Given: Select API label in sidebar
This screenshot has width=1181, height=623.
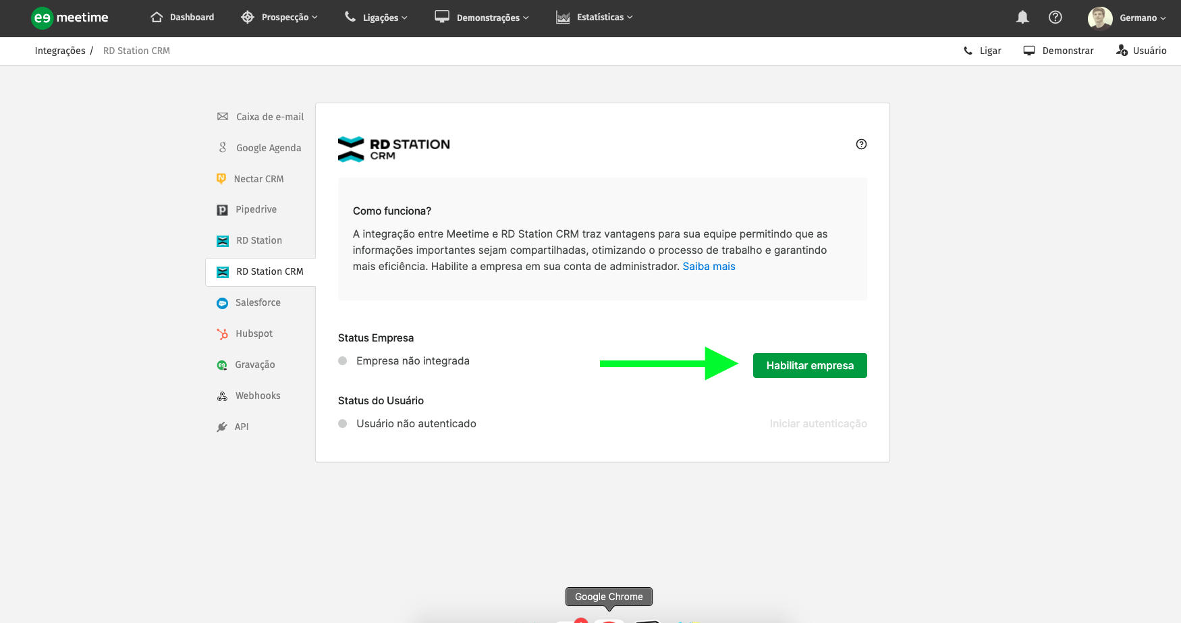Looking at the screenshot, I should [241, 427].
